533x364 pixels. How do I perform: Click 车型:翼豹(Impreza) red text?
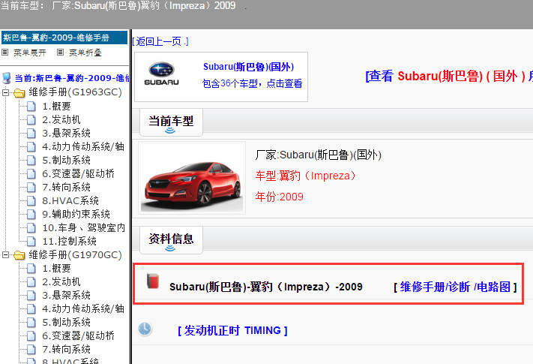(305, 176)
